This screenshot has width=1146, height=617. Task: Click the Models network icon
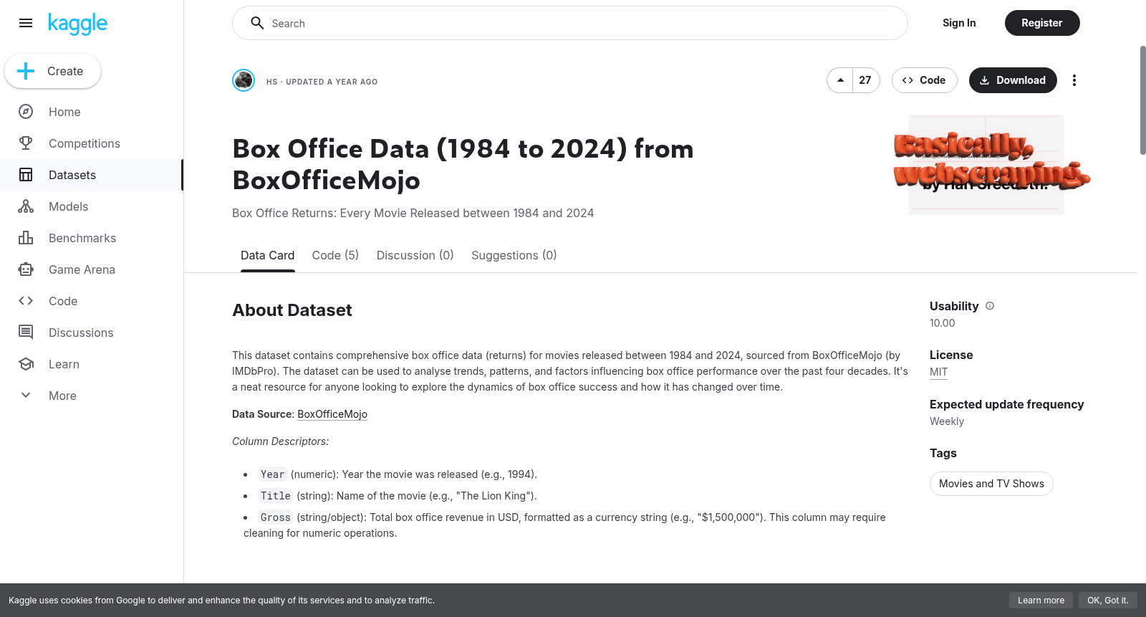pos(26,206)
